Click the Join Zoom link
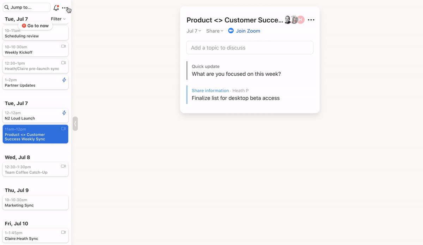 coord(248,31)
